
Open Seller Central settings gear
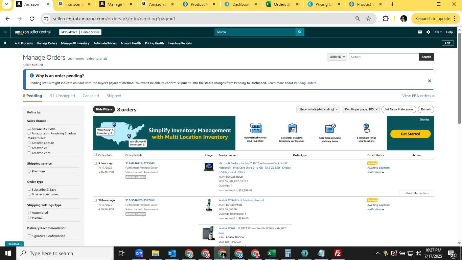pos(428,32)
